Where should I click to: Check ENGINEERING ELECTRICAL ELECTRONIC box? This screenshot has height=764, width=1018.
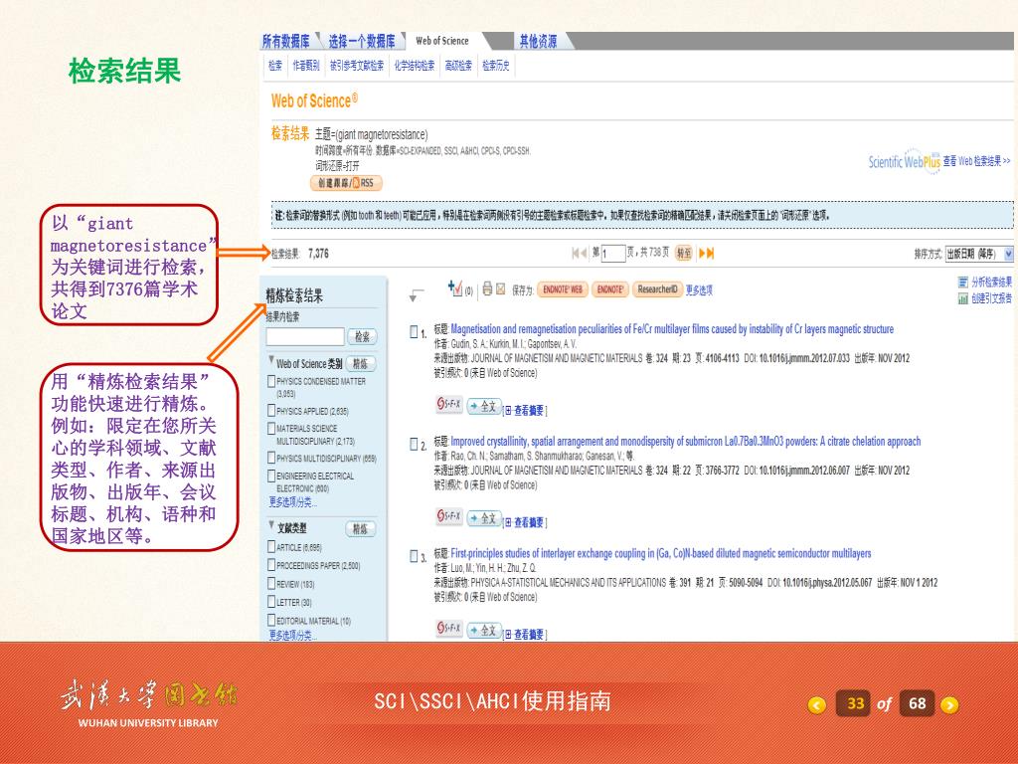(x=271, y=476)
